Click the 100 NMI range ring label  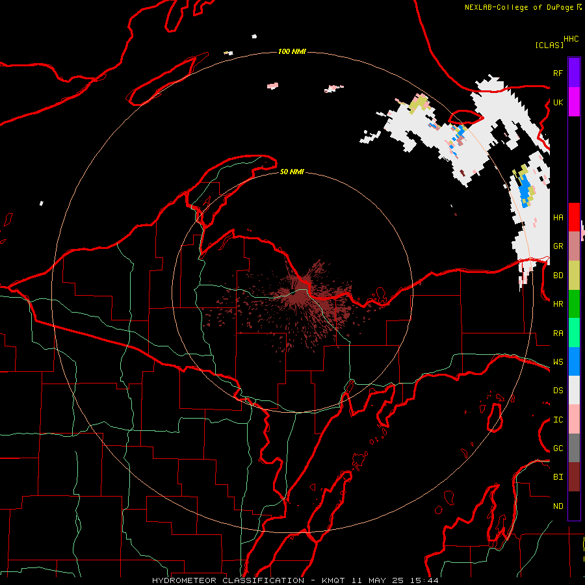tap(292, 51)
